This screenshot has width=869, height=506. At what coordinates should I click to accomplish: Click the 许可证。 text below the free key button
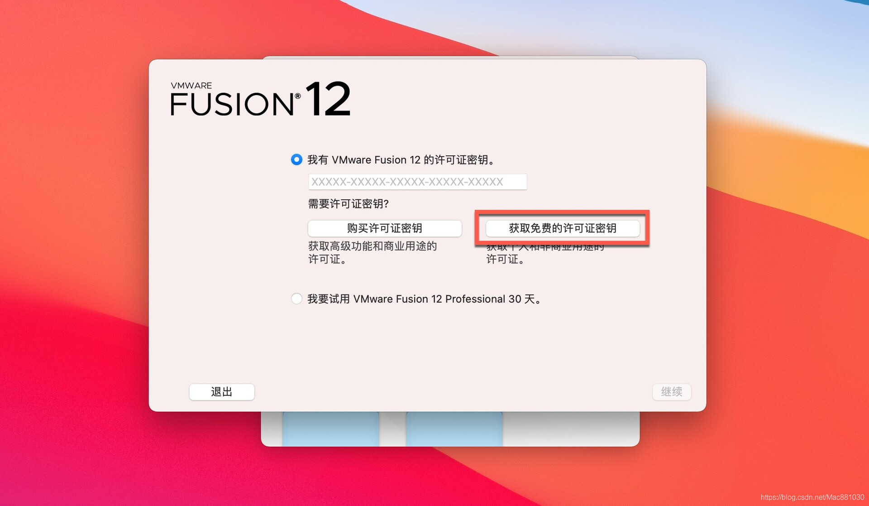[x=506, y=259]
